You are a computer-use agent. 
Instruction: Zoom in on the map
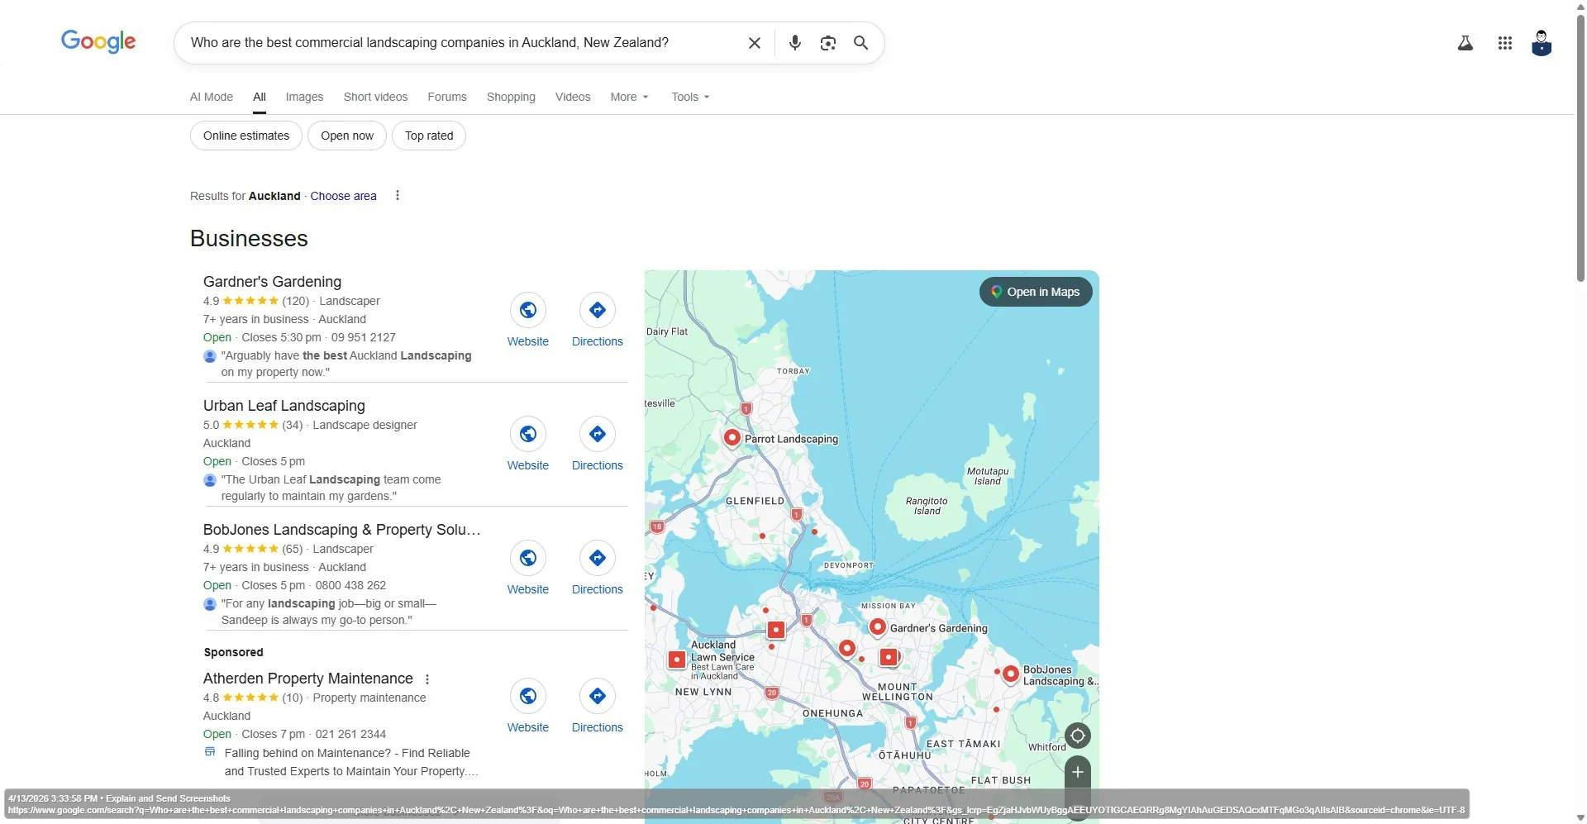point(1078,772)
